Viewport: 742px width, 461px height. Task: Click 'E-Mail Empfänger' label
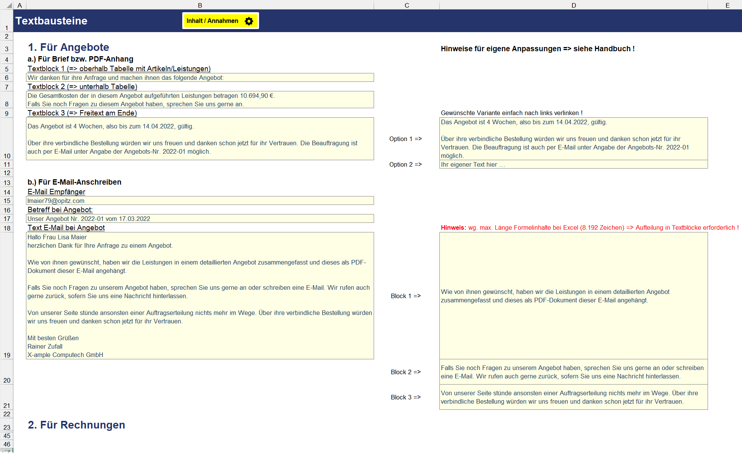point(56,192)
